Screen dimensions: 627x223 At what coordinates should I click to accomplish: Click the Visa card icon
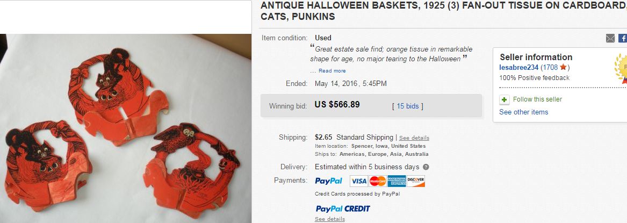(x=359, y=181)
